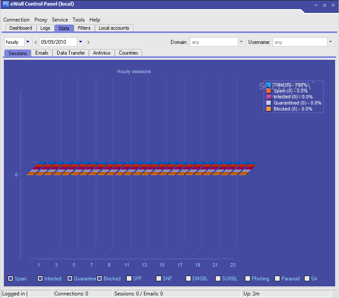Open the Connection menu
339x298 pixels.
(16, 20)
